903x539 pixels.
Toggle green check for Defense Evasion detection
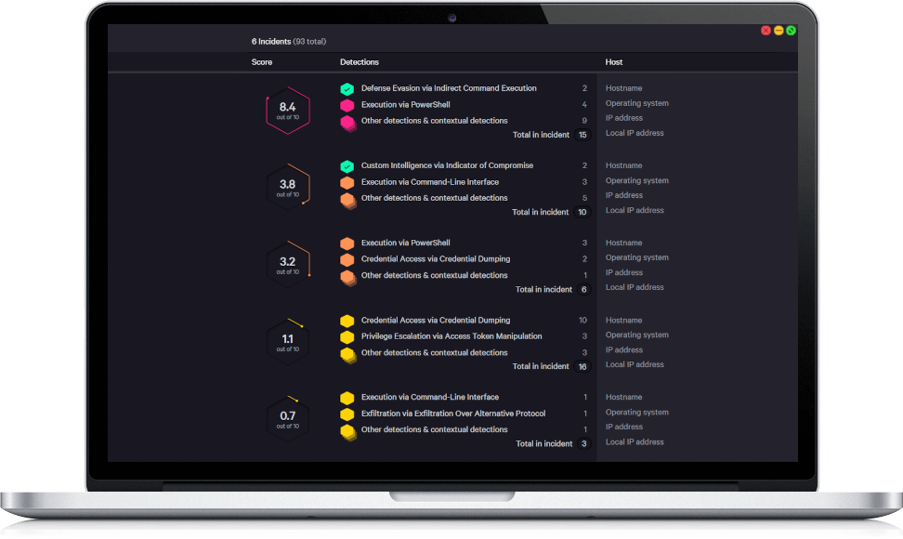tap(347, 88)
